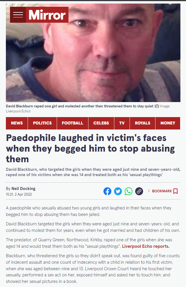Open the NEWS section

tap(17, 123)
